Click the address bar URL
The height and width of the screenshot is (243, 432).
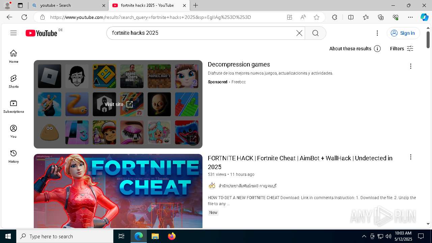151,17
